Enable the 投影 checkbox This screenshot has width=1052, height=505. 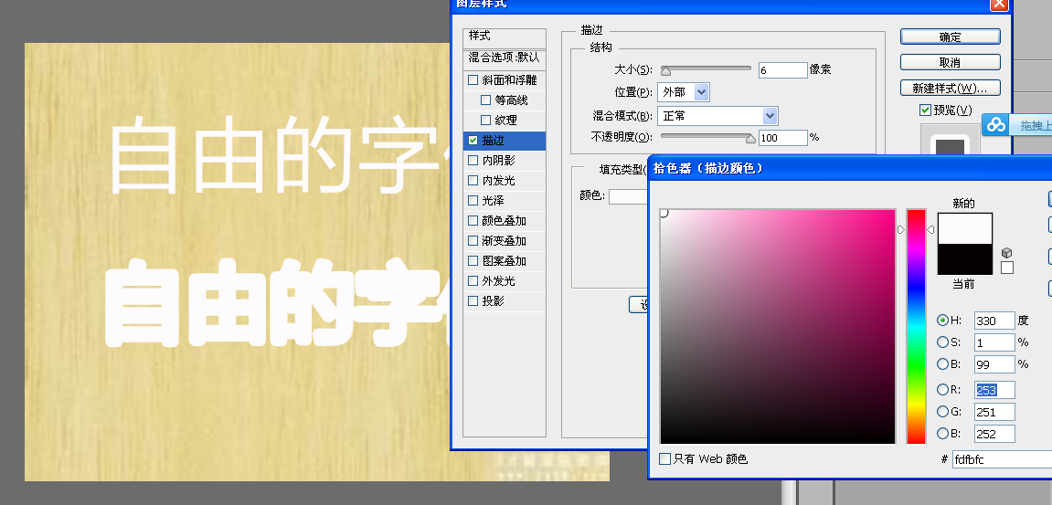tap(473, 301)
